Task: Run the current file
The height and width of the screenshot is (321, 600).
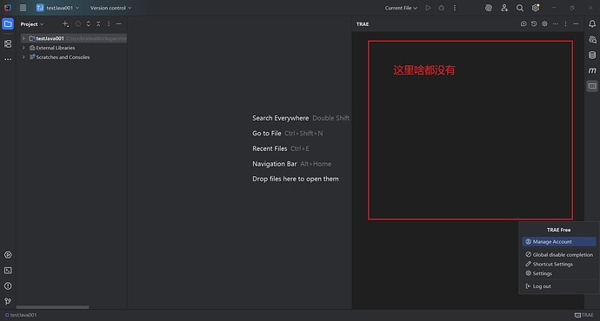Action: pos(428,8)
